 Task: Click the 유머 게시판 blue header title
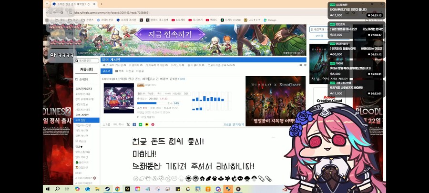click(x=111, y=60)
